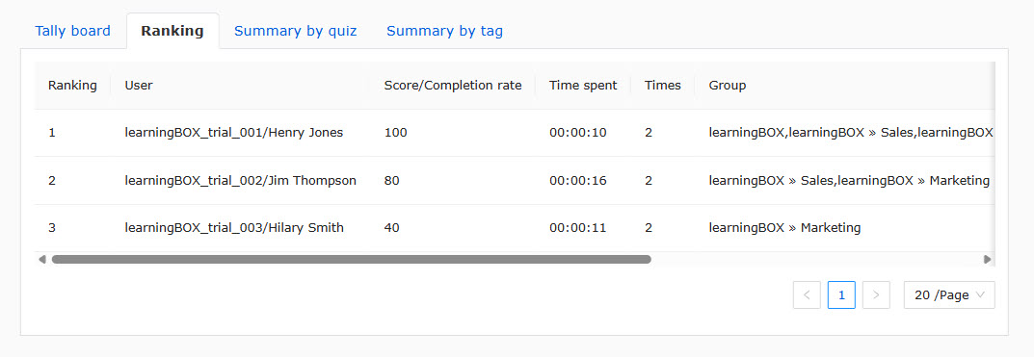Viewport: 1034px width, 357px height.
Task: Click the Times column header
Action: point(663,85)
